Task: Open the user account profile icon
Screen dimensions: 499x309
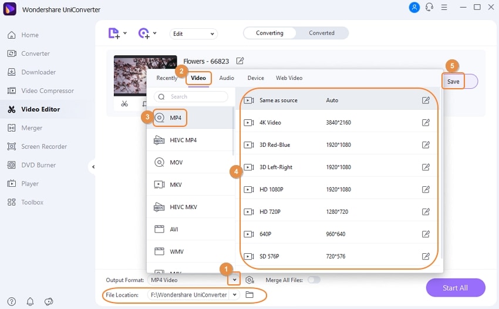Action: coord(414,7)
